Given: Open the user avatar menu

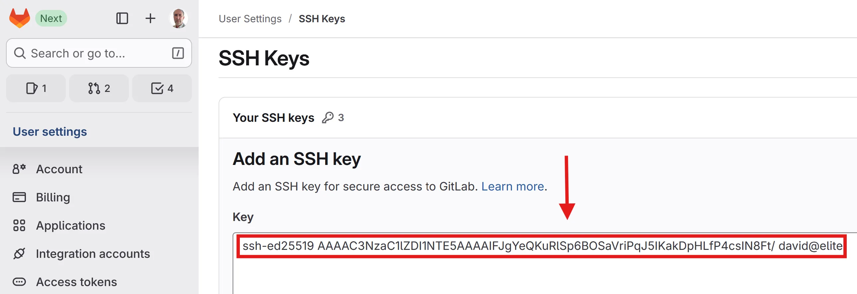Looking at the screenshot, I should point(179,18).
